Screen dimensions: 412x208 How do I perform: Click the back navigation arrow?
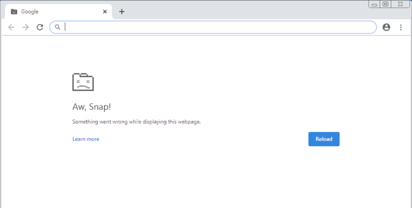point(11,27)
